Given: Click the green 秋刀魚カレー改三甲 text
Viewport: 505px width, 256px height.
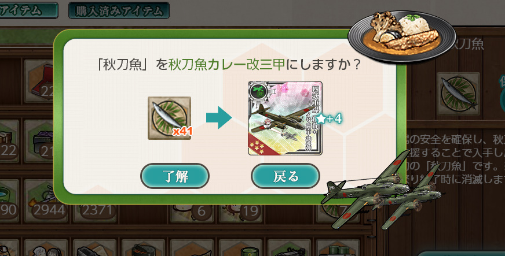Looking at the screenshot, I should (227, 65).
